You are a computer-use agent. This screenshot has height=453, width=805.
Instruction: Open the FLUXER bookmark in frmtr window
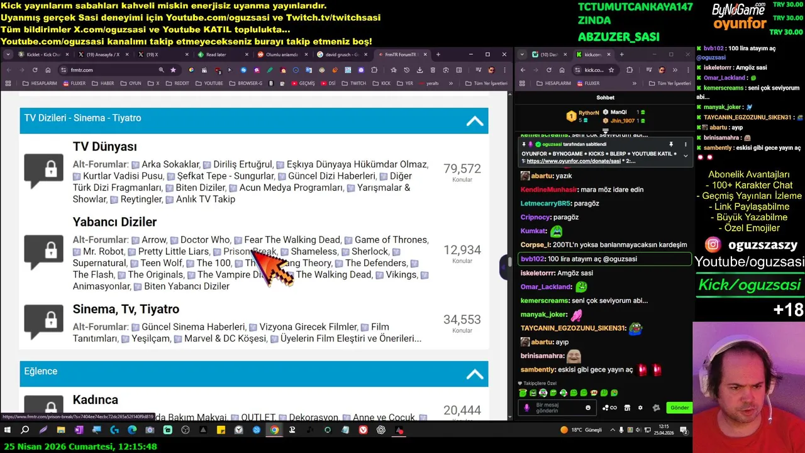coord(74,83)
